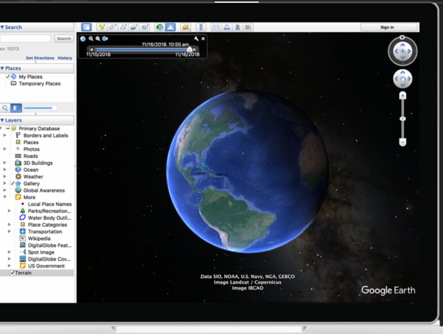Screen dimensions: 443x334
Task: Toggle the Historical Imagery clock icon
Action: 159,27
